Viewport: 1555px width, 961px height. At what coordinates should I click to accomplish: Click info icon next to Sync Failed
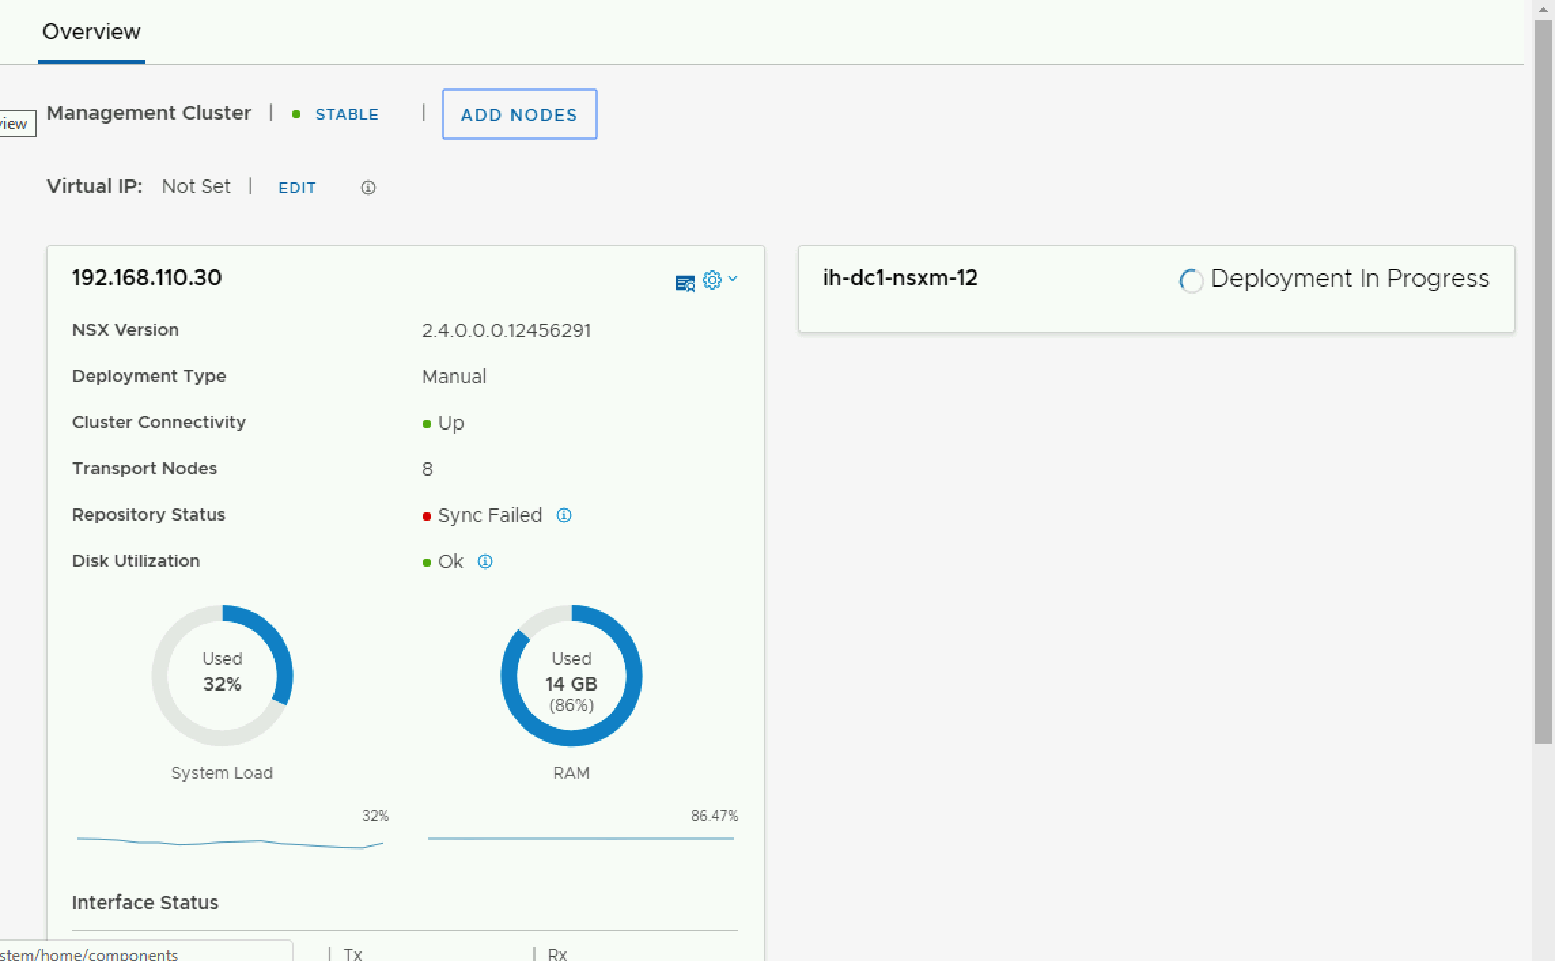[x=563, y=515]
